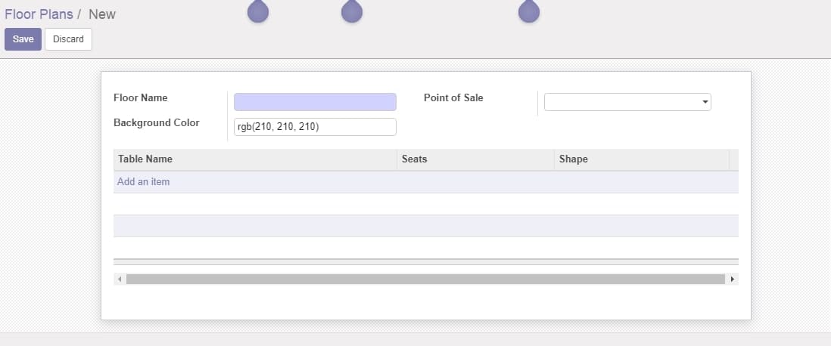Screen dimensions: 831x346
Task: Sort by Shape column header
Action: [574, 159]
